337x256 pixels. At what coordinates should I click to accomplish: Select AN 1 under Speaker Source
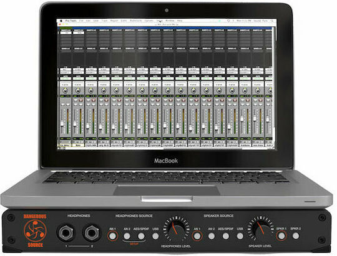click(197, 236)
